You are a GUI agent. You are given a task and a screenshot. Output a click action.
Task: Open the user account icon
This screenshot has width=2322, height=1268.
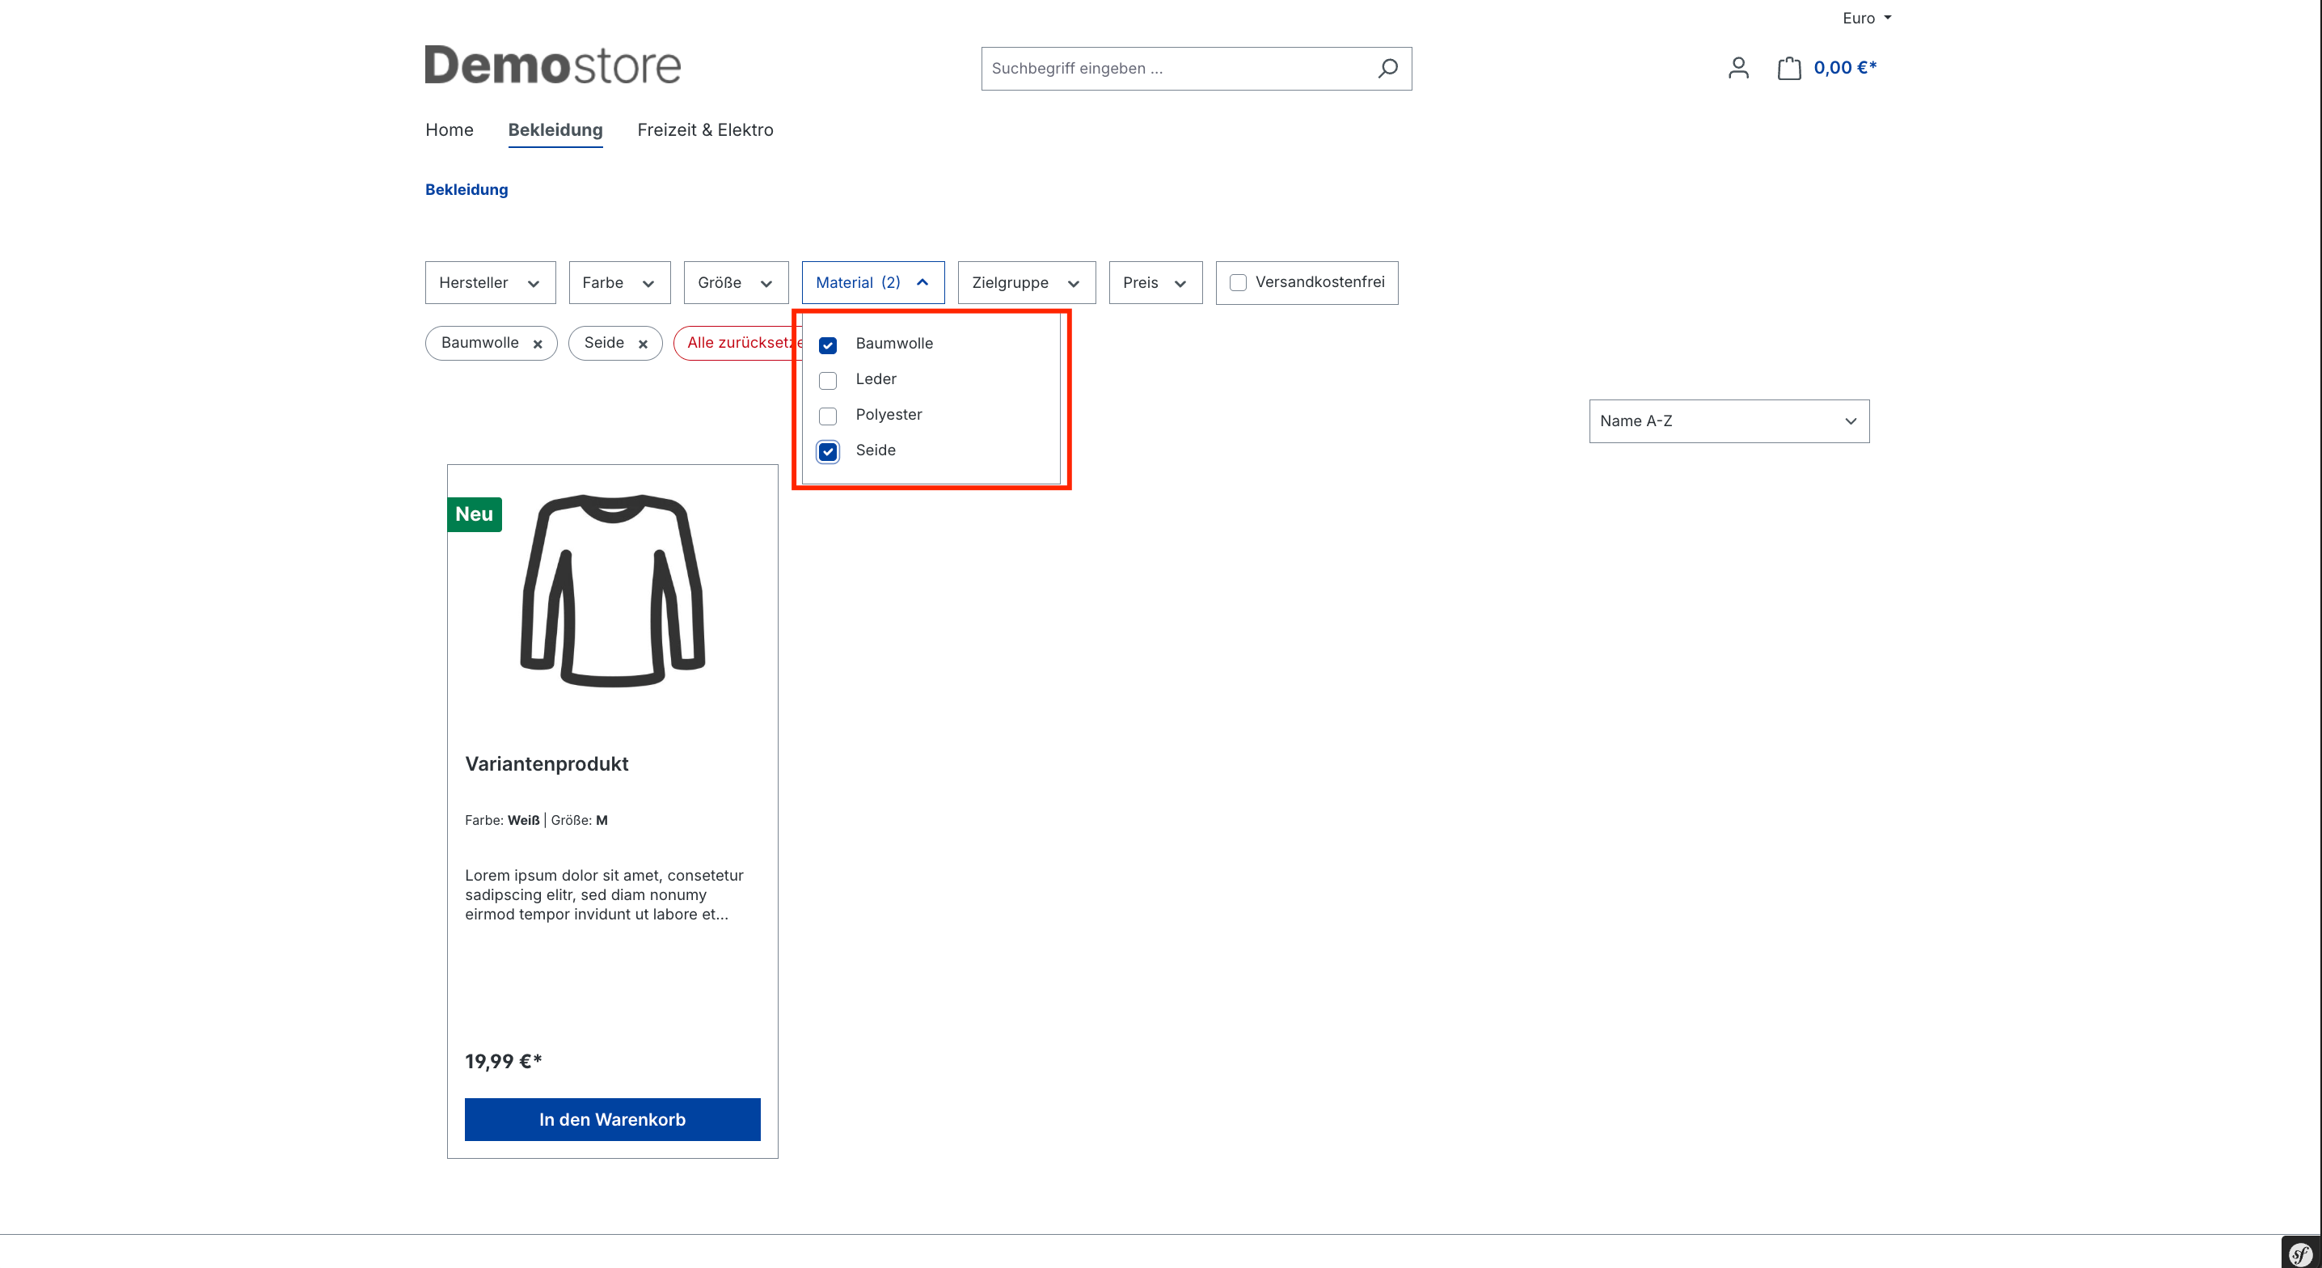coord(1738,68)
